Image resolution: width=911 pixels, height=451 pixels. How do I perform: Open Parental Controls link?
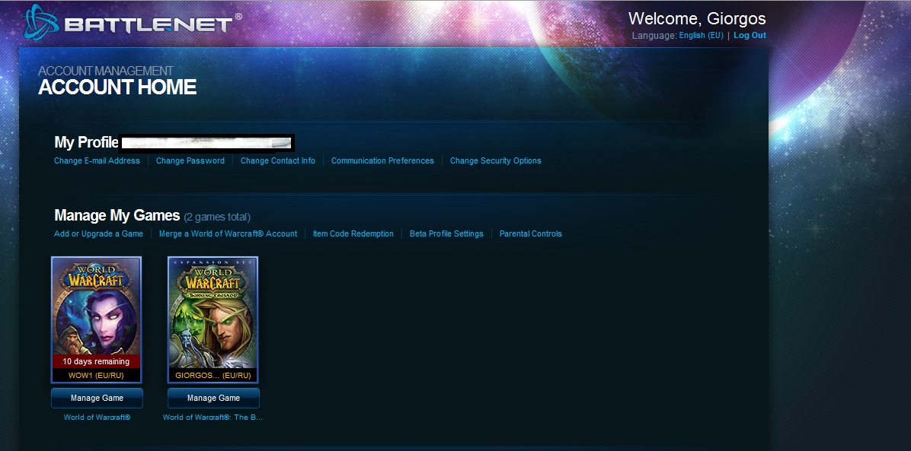tap(530, 234)
